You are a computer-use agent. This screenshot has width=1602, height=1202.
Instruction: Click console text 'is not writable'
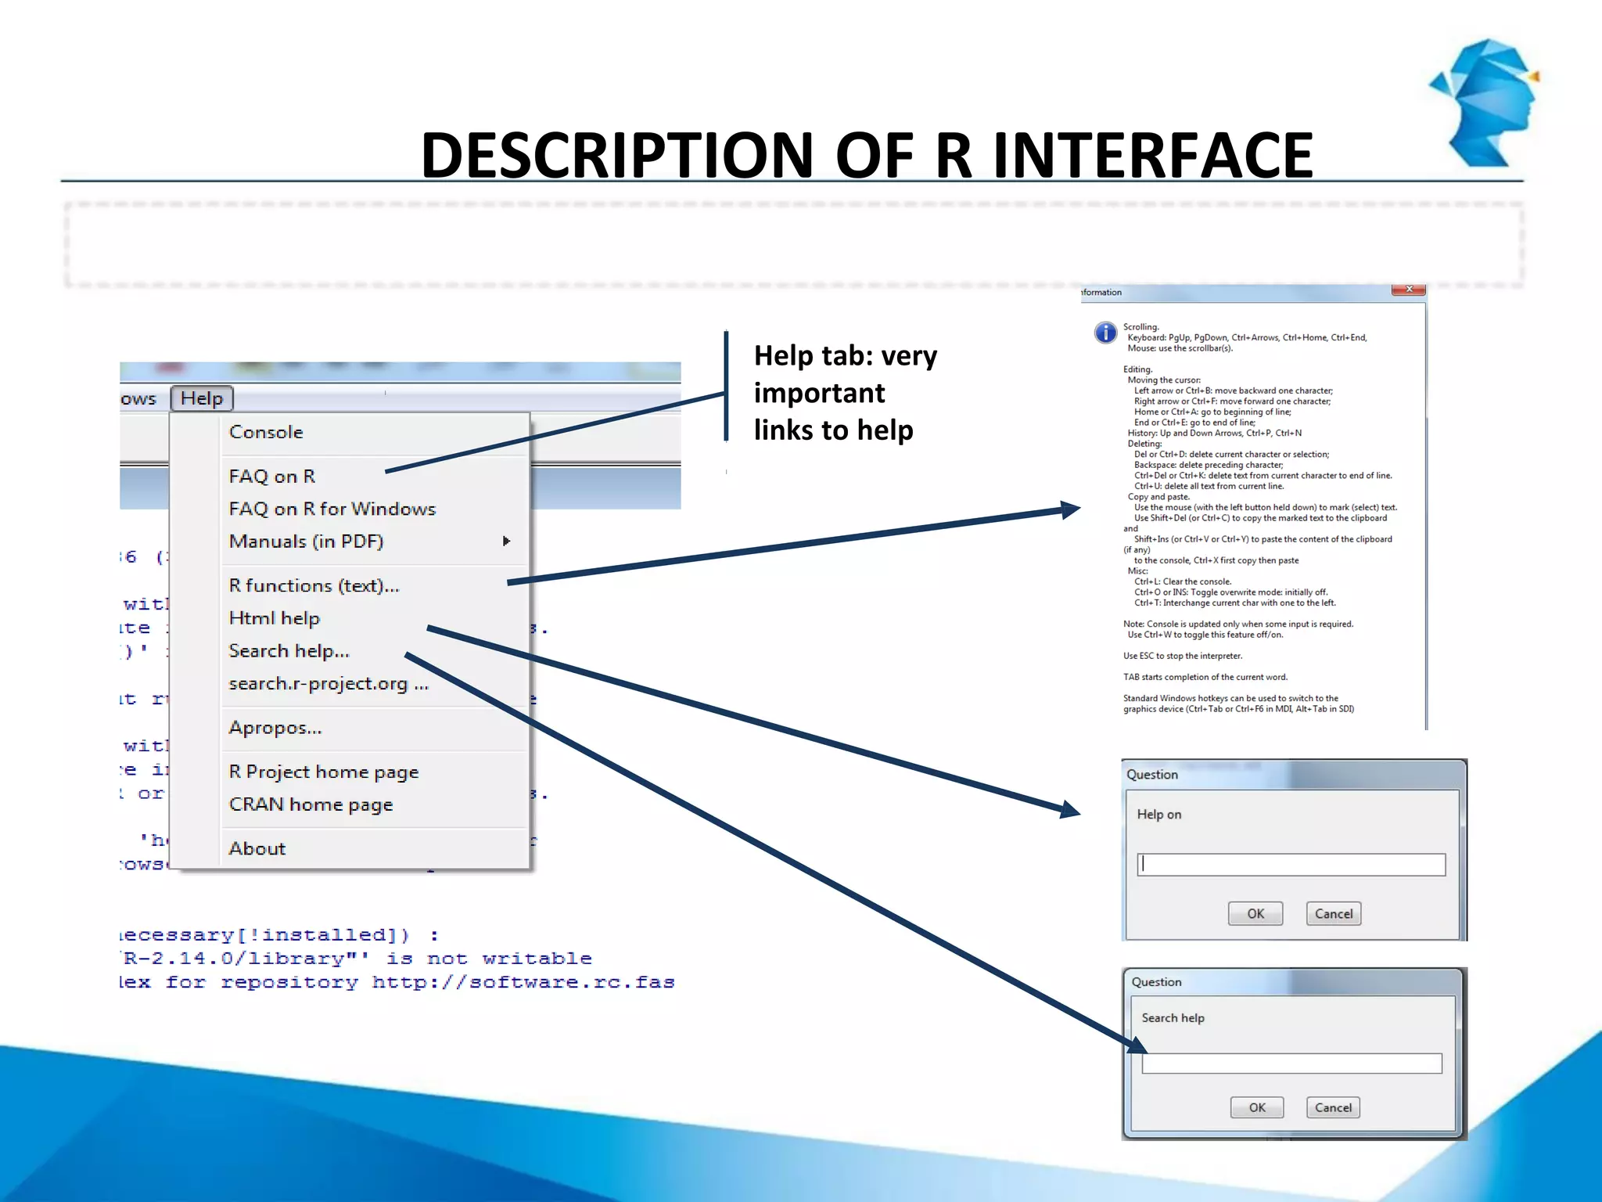pyautogui.click(x=489, y=959)
